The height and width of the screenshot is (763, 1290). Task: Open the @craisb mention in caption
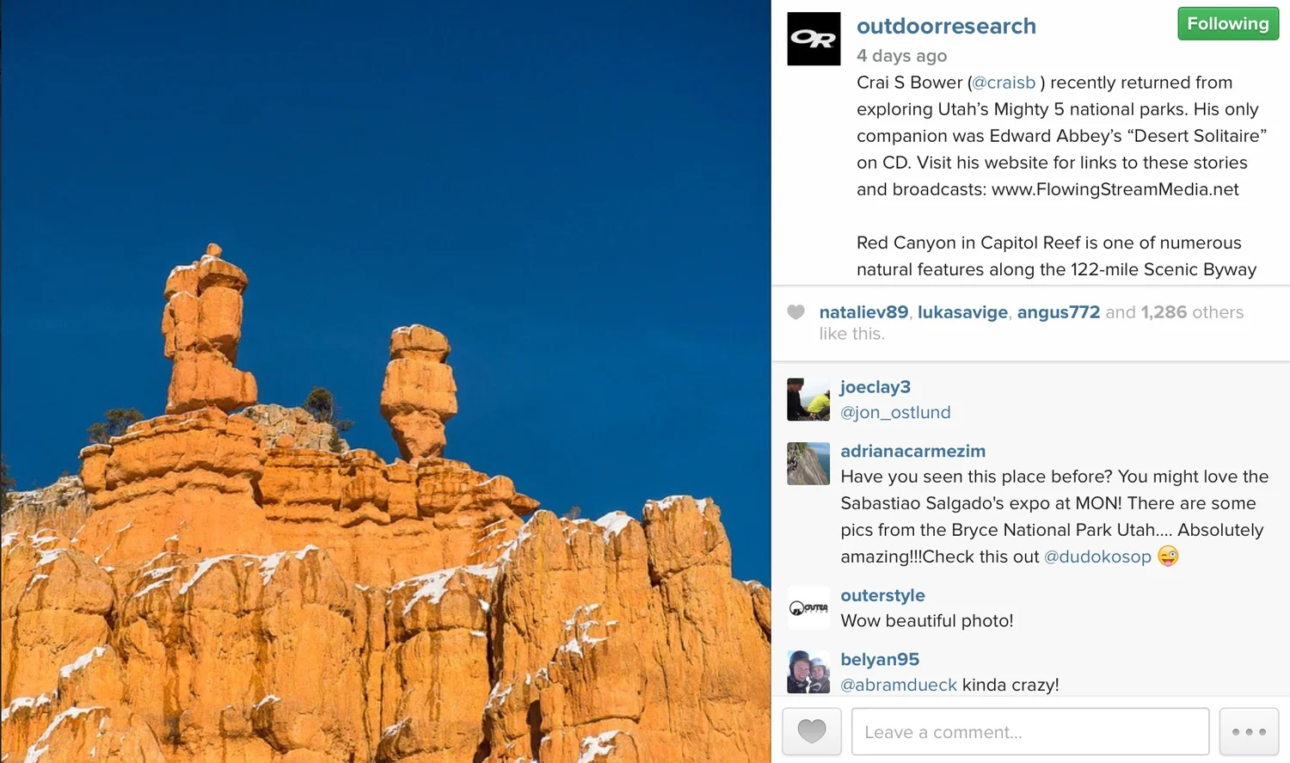[1004, 83]
